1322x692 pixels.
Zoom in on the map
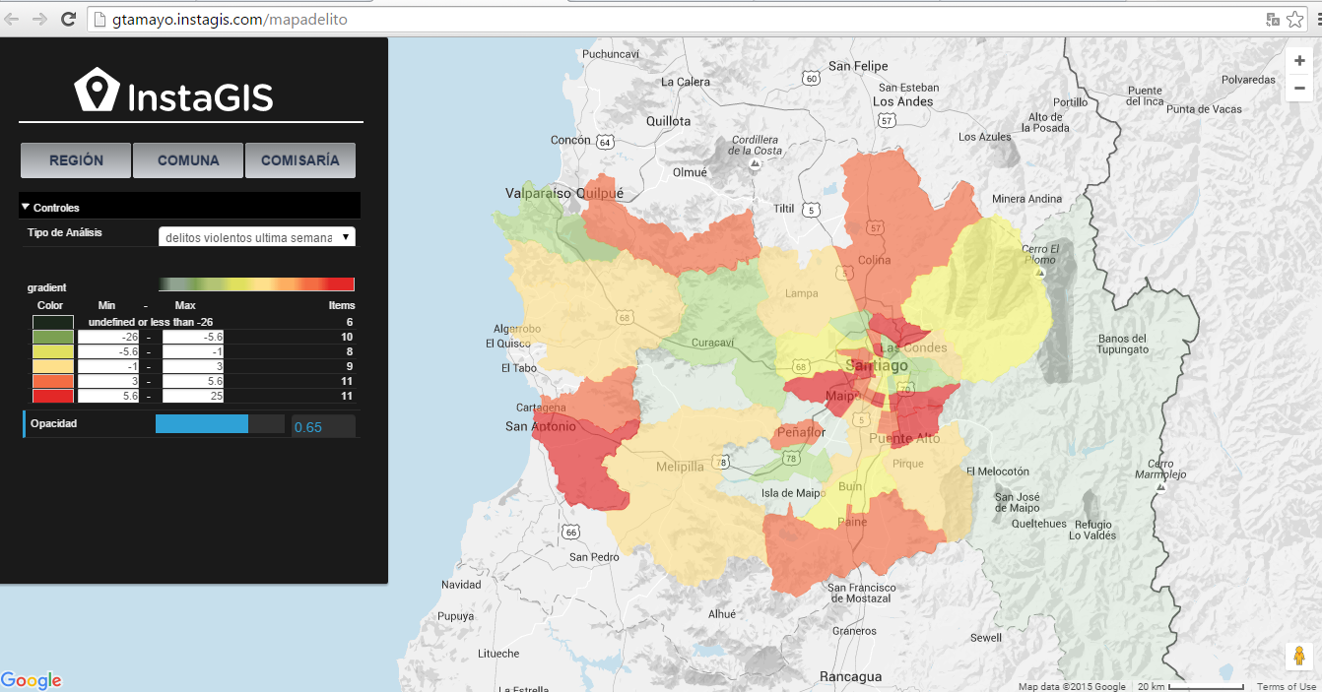click(x=1299, y=60)
